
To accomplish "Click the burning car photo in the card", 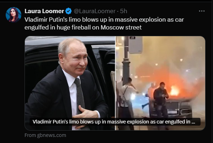I will [x=160, y=83].
